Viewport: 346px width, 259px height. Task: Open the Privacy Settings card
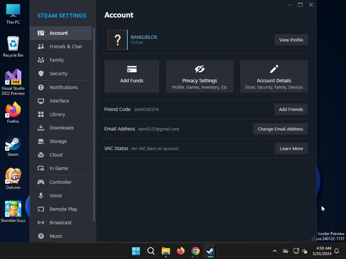point(199,76)
